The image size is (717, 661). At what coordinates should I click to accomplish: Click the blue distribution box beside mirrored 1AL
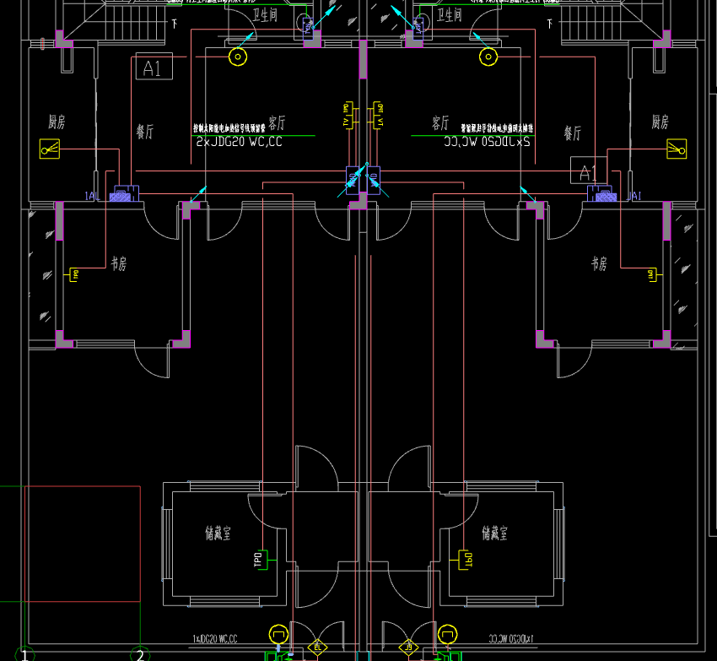point(601,193)
